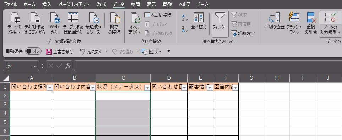Open the チーム tab
Image resolution: width=342 pixels, height=140 pixels.
203,4
